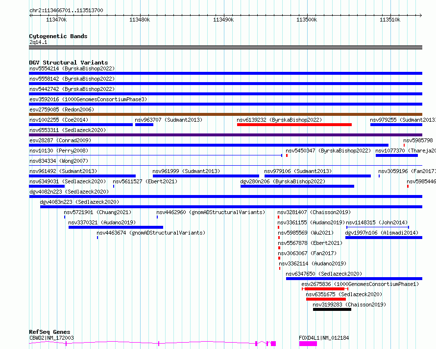Click esv3592016 (1000GenomesConsortiumPhase3) label
This screenshot has width=436, height=349.
click(88, 99)
